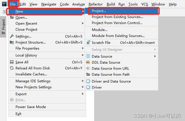Click the Settings wrench icon
The width and height of the screenshot is (185, 121).
(x=12, y=36)
